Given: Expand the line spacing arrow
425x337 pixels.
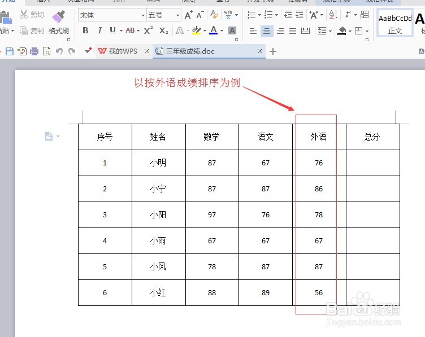Looking at the screenshot, I should (x=330, y=31).
